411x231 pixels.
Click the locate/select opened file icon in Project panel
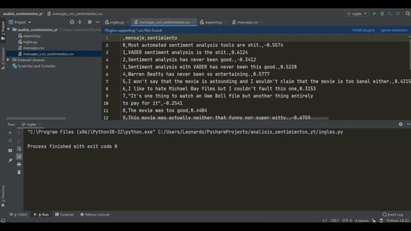coord(72,22)
